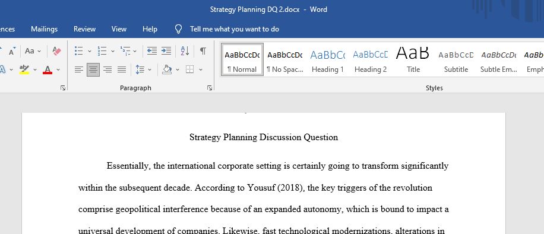
Task: Click the Tell me what you want to do box
Action: pos(234,29)
